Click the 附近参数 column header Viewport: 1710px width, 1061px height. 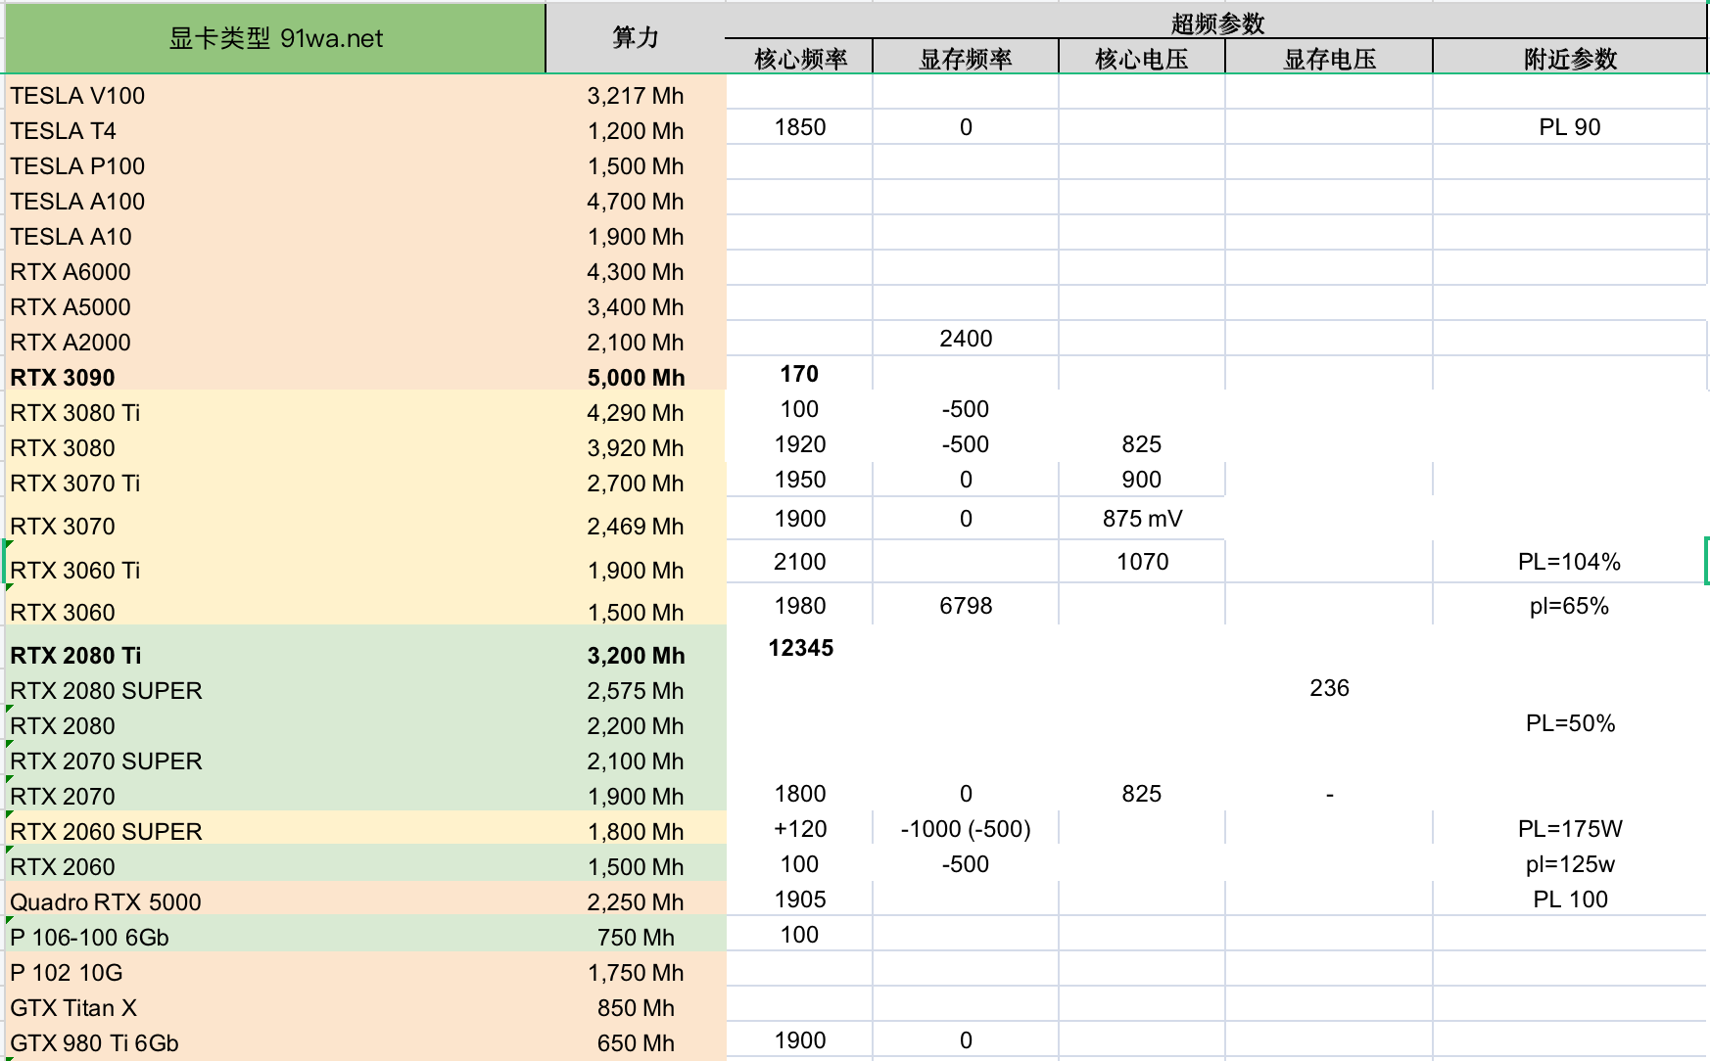pyautogui.click(x=1570, y=59)
